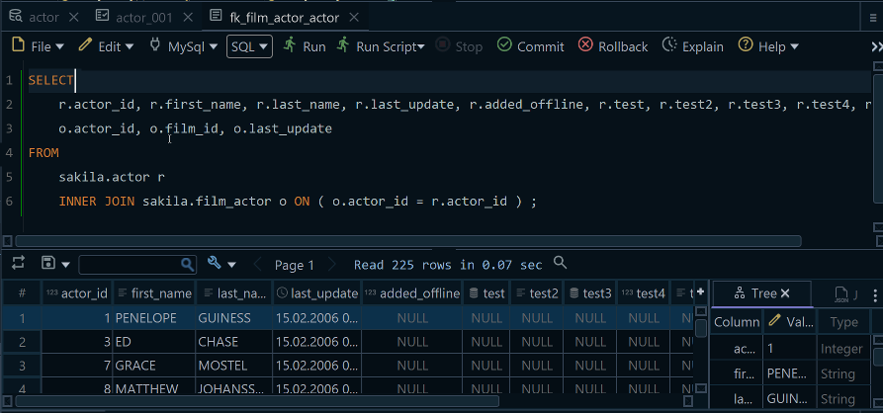Open the MySql connection dropdown
883x413 pixels.
click(184, 46)
